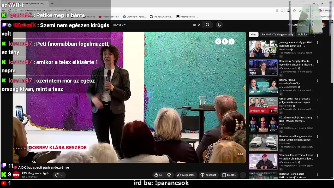The height and width of the screenshot is (188, 334).
Task: Open browser favorites list icon
Action: tap(295, 10)
